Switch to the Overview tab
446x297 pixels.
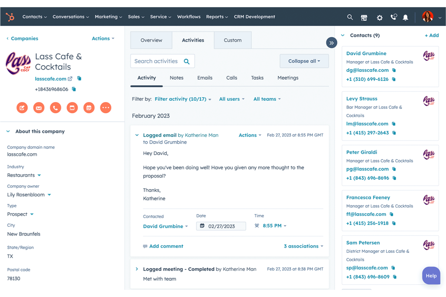tap(151, 40)
